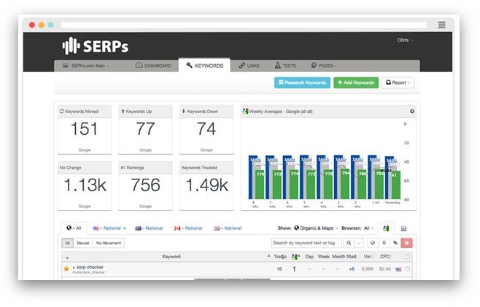
Task: Click the globe filter icon near search
Action: click(x=373, y=243)
